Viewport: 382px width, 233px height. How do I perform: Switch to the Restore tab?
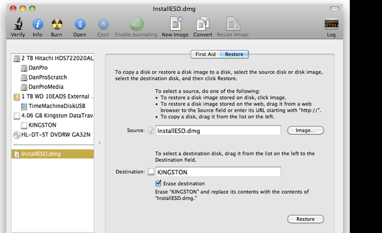[x=234, y=54]
